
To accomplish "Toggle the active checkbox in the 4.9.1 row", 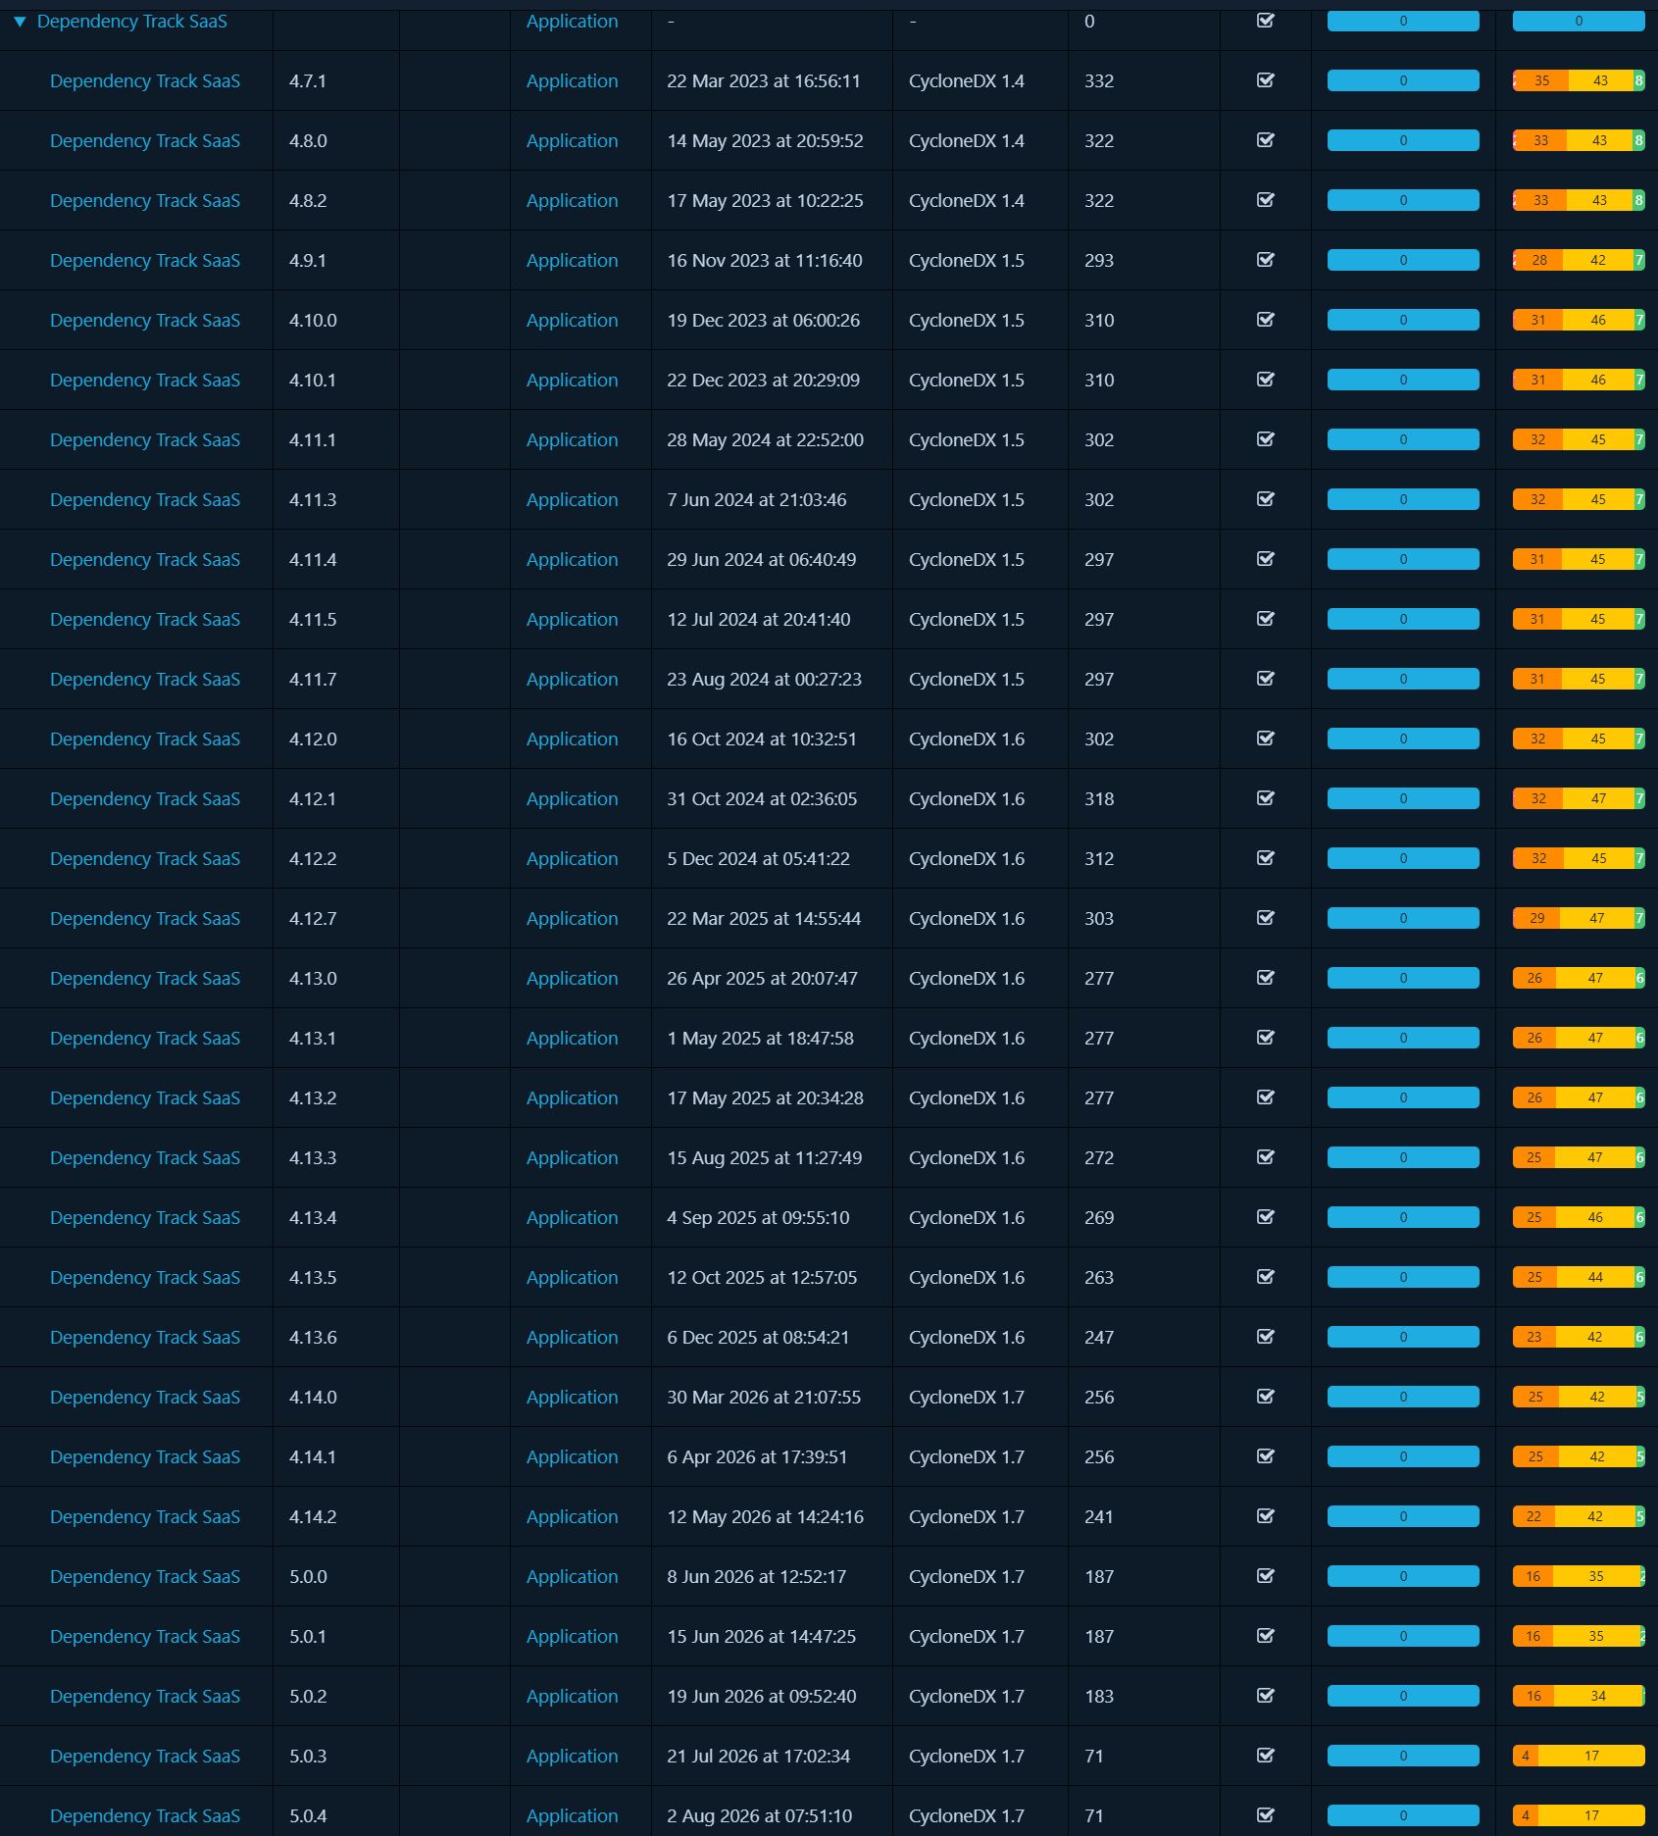I will tap(1266, 260).
